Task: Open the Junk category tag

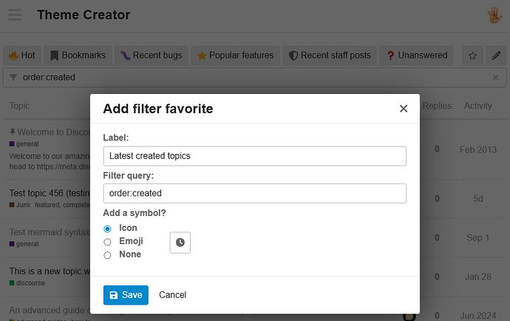Action: coord(20,205)
